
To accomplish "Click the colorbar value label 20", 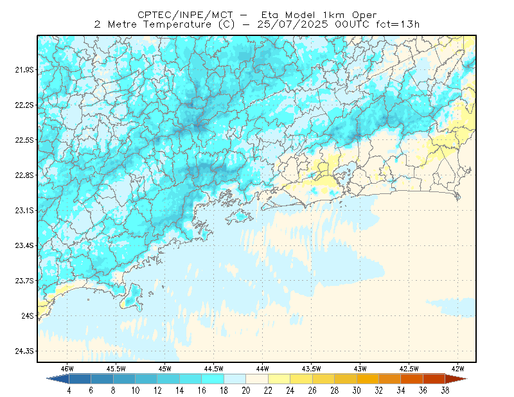I will click(x=246, y=391).
